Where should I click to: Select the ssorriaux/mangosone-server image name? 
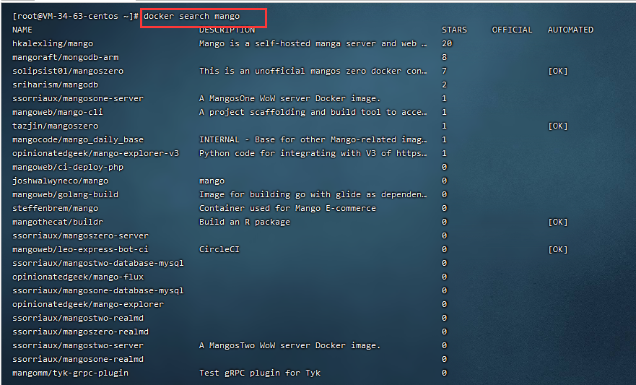coord(78,98)
